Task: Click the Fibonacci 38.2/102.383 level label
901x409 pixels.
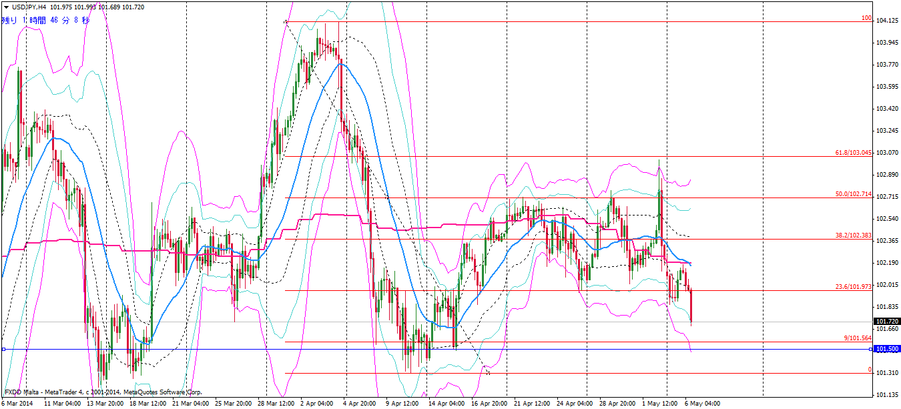Action: coord(854,236)
